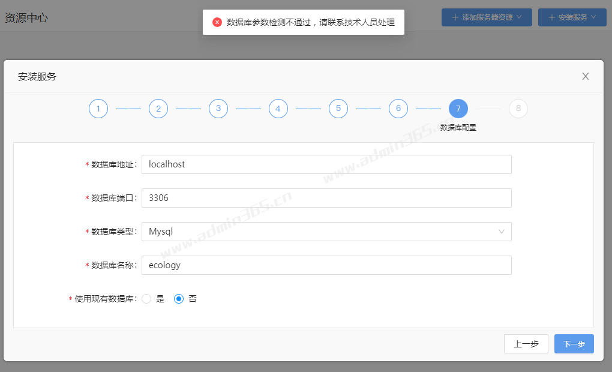612x372 pixels.
Task: Focus 数据库地址 localhost field
Action: coord(326,164)
